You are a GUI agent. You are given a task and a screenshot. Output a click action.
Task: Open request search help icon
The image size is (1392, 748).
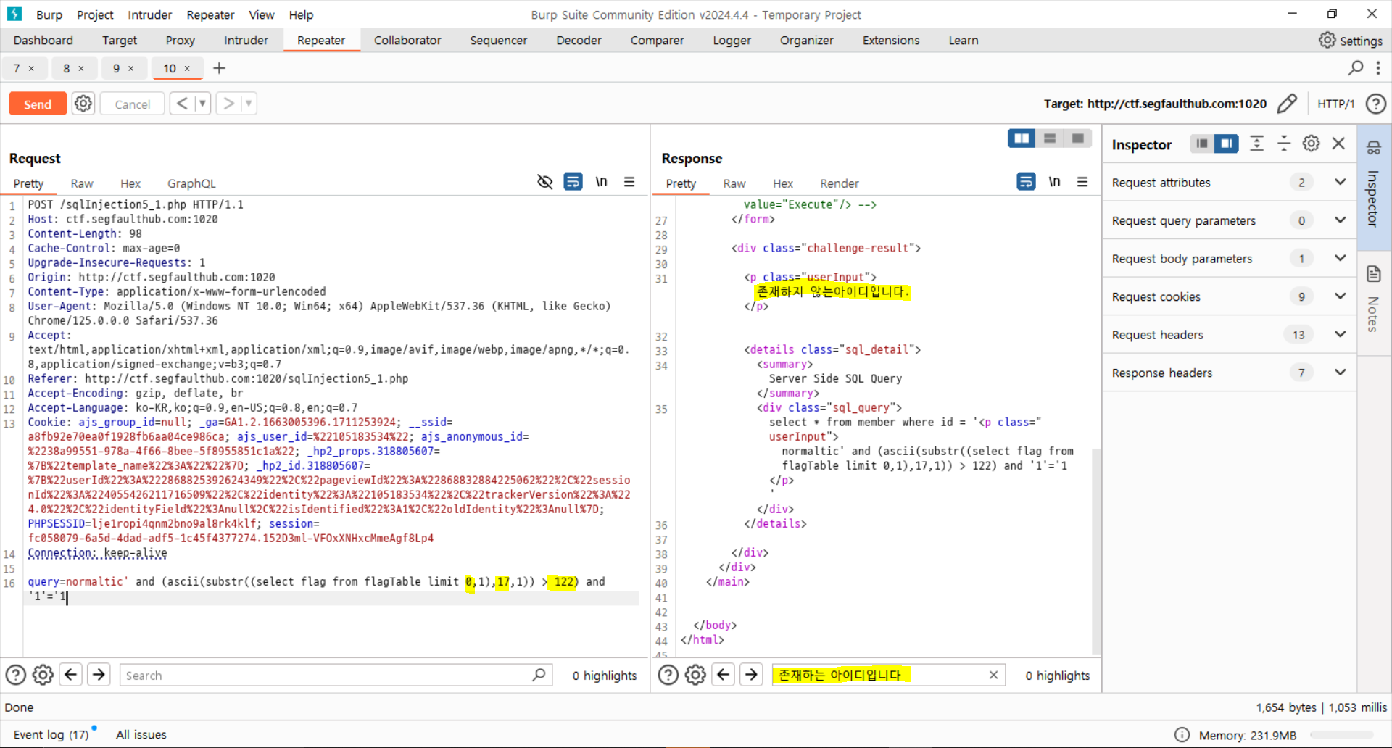click(x=16, y=675)
